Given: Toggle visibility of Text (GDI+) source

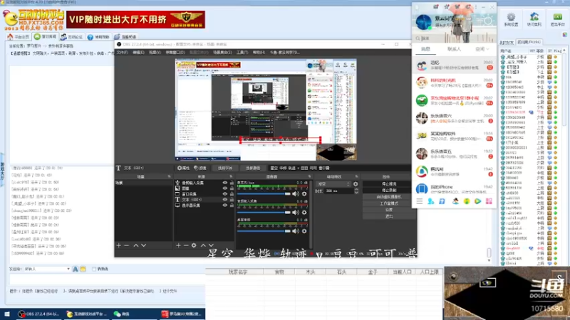Looking at the screenshot, I should (224, 200).
